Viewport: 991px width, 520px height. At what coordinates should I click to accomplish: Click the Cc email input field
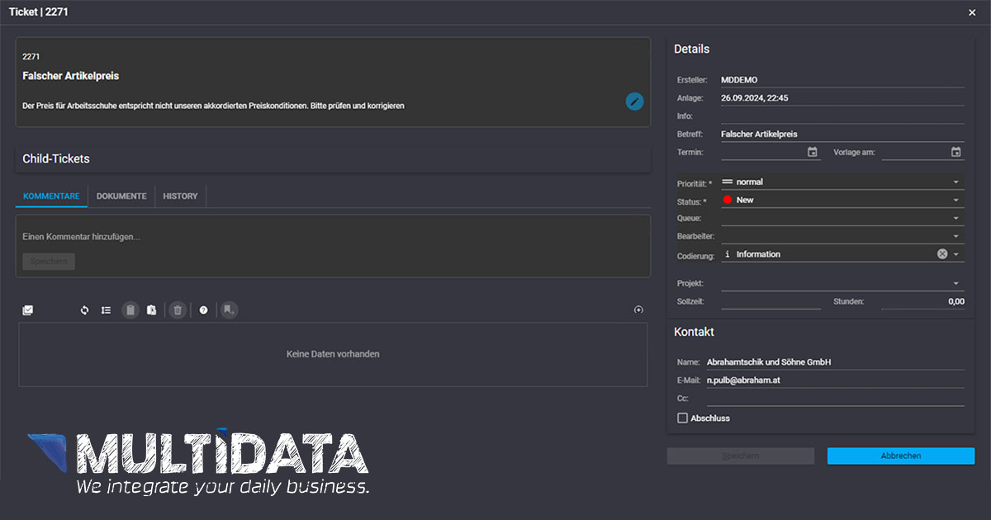pos(834,398)
